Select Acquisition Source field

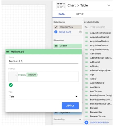pos(99,45)
